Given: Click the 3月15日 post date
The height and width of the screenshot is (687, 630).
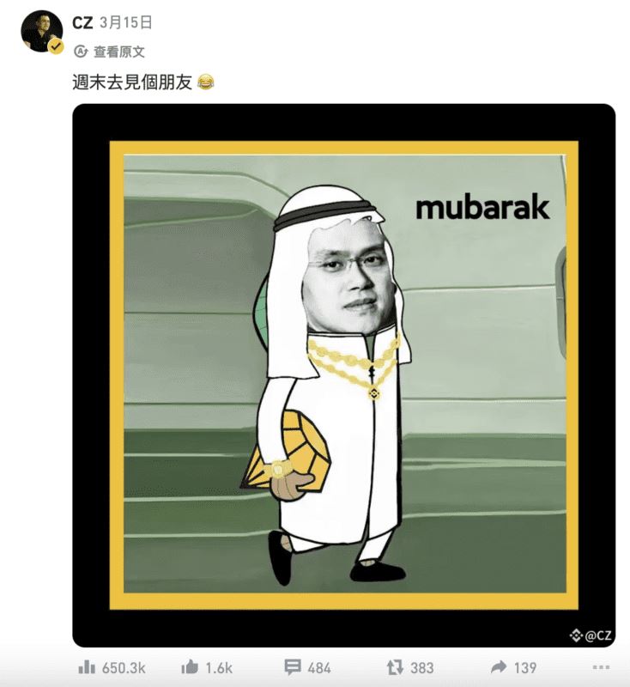Looking at the screenshot, I should [125, 22].
